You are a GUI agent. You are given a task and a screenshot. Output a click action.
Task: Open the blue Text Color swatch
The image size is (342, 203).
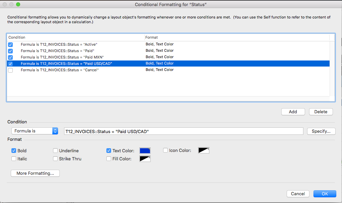click(145, 151)
